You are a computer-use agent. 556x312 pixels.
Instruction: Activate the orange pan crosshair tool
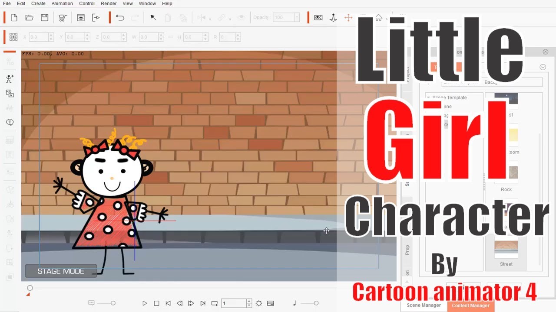348,18
